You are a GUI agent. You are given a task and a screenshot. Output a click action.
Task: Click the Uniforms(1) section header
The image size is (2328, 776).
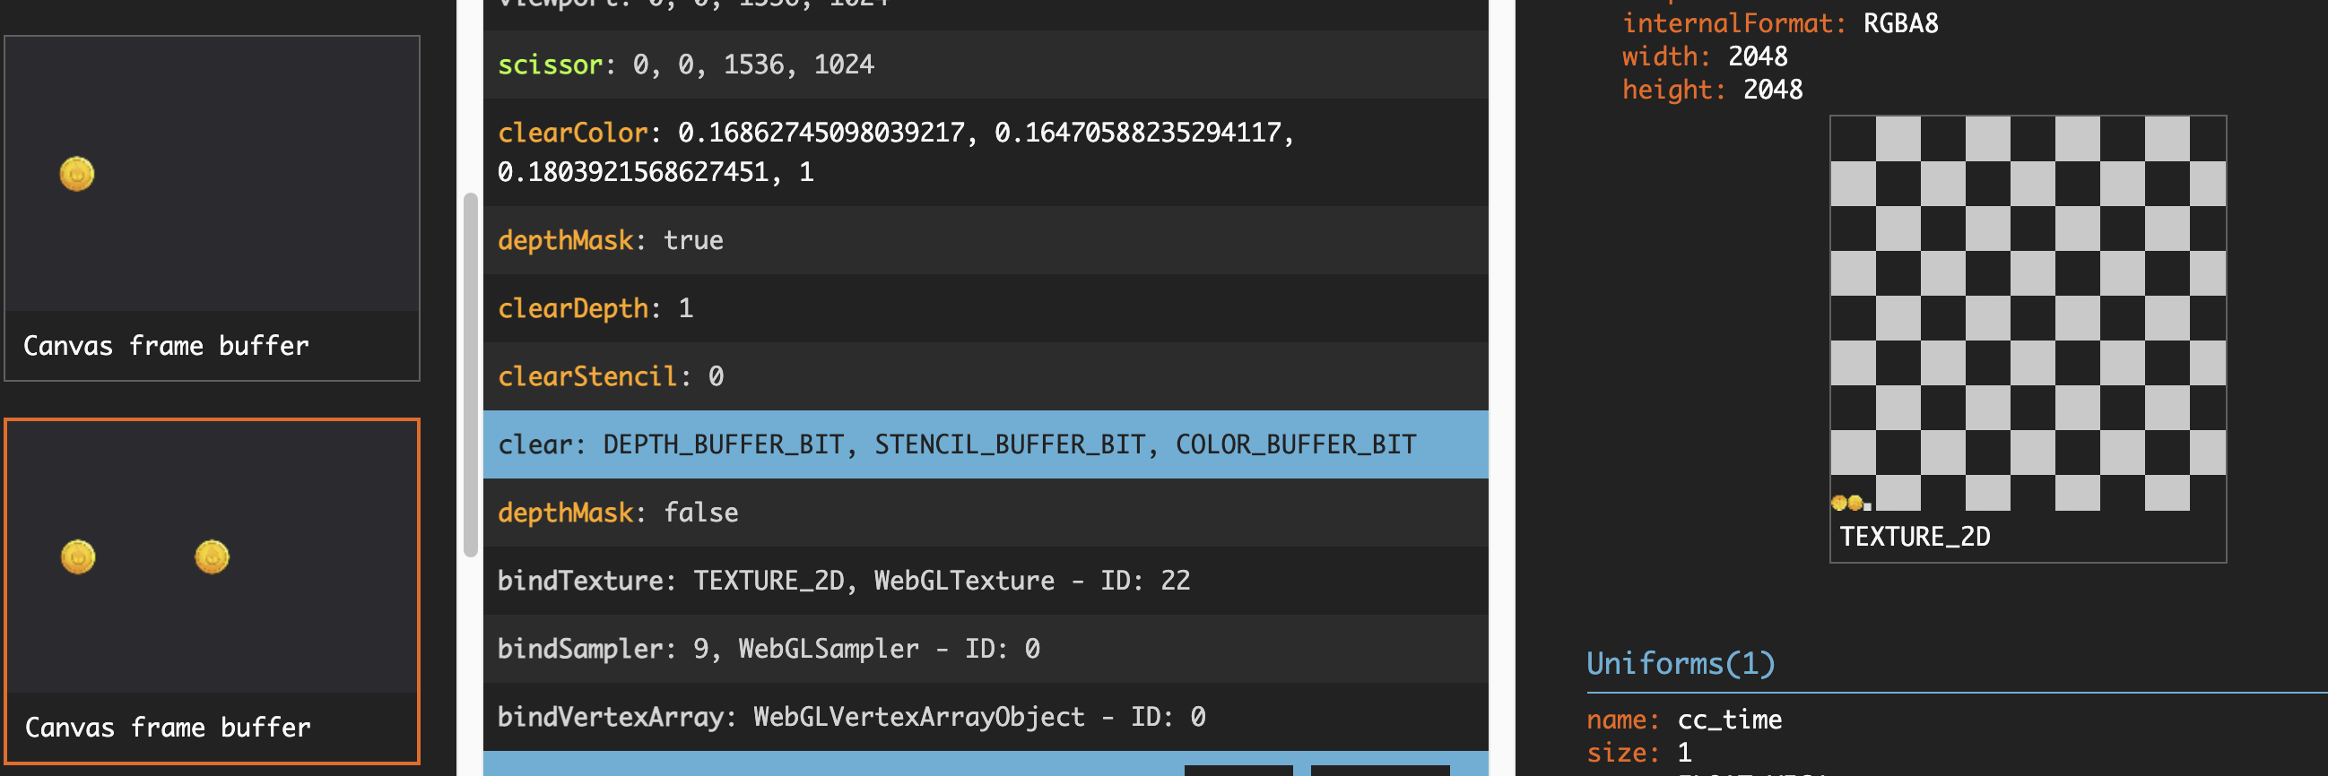tap(1680, 664)
